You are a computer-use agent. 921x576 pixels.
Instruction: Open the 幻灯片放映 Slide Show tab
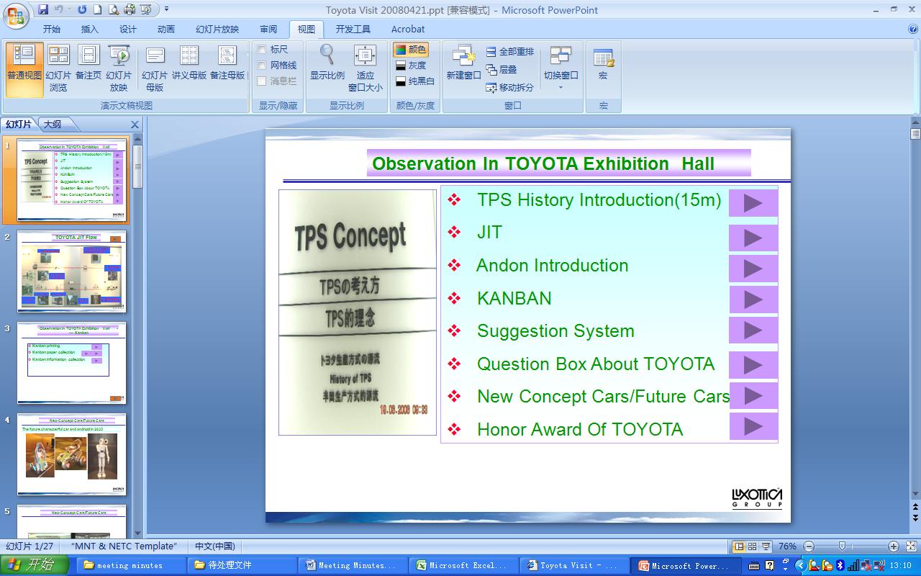[217, 30]
